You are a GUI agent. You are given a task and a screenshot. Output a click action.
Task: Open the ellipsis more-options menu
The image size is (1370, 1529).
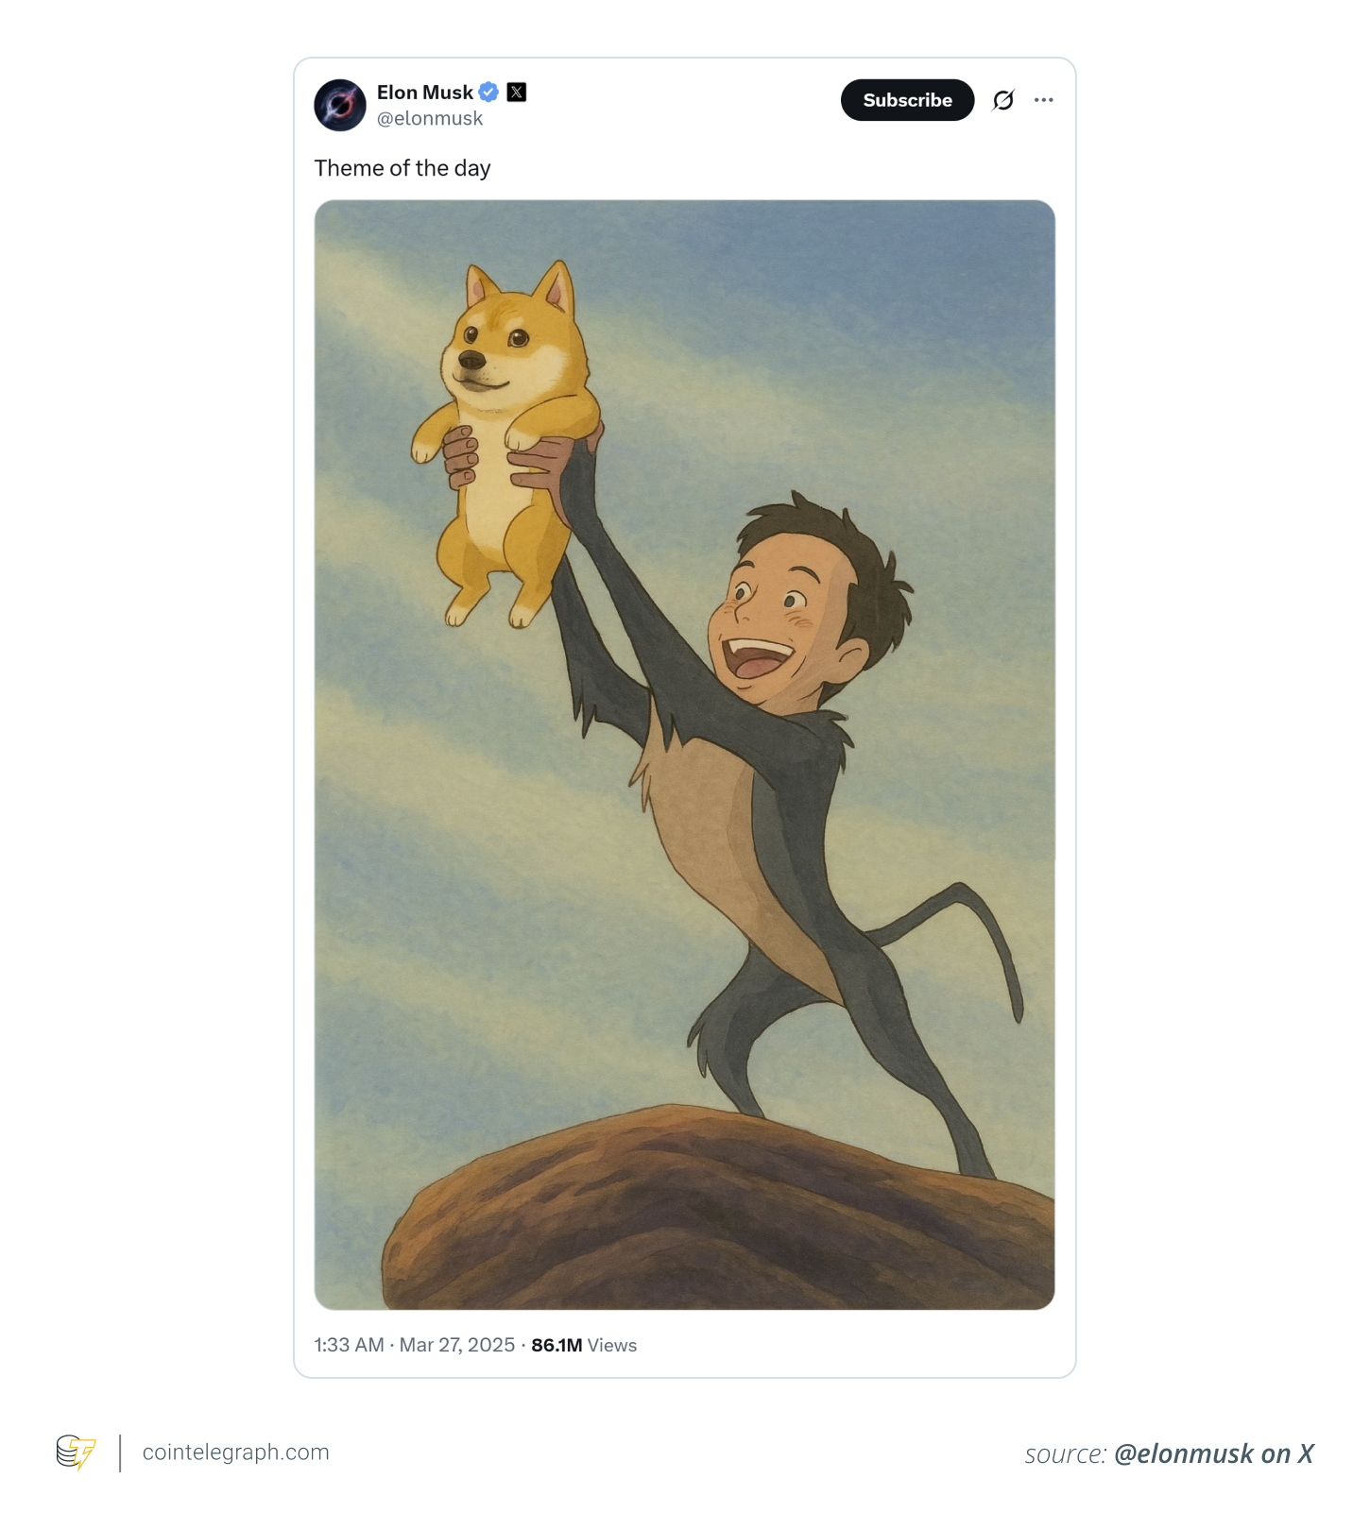point(1044,99)
